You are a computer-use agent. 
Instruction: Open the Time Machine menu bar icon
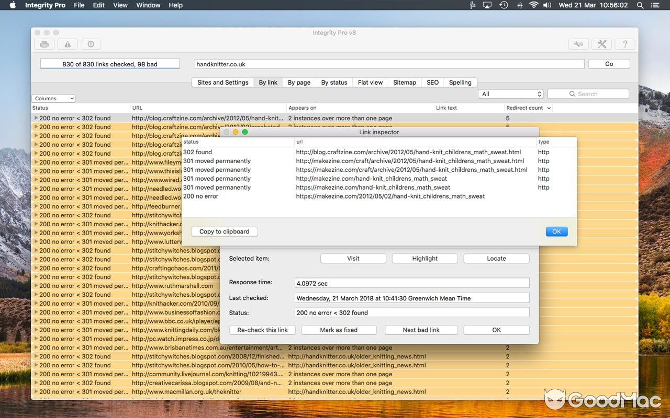pyautogui.click(x=503, y=5)
